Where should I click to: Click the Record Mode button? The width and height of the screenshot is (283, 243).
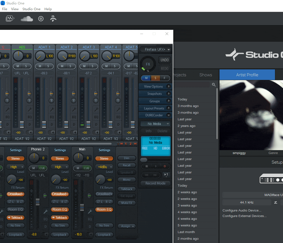[155, 183]
